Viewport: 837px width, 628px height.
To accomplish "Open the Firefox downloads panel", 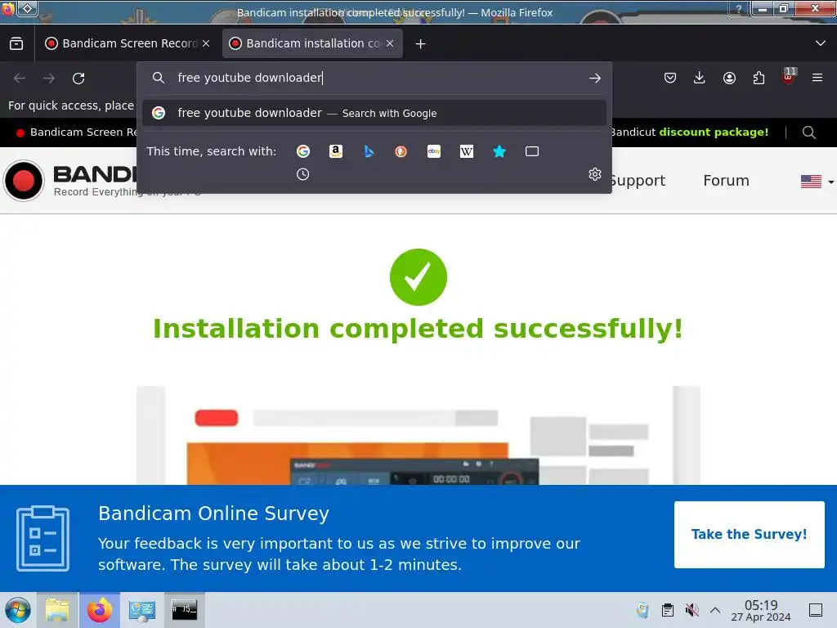I will (700, 78).
